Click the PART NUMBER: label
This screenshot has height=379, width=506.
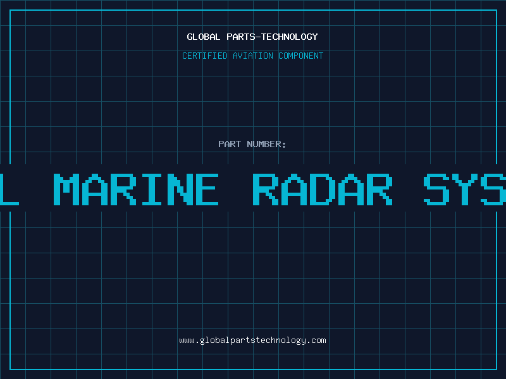[x=252, y=144]
